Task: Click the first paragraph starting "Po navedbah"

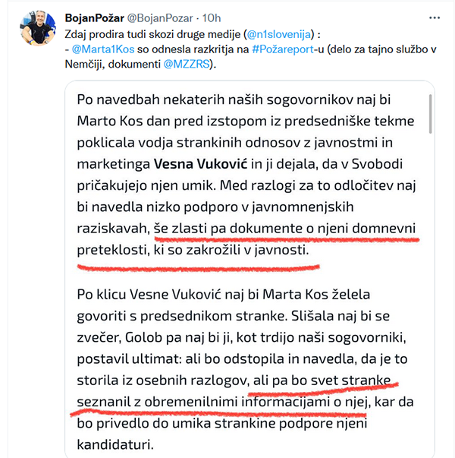Action: [243, 175]
